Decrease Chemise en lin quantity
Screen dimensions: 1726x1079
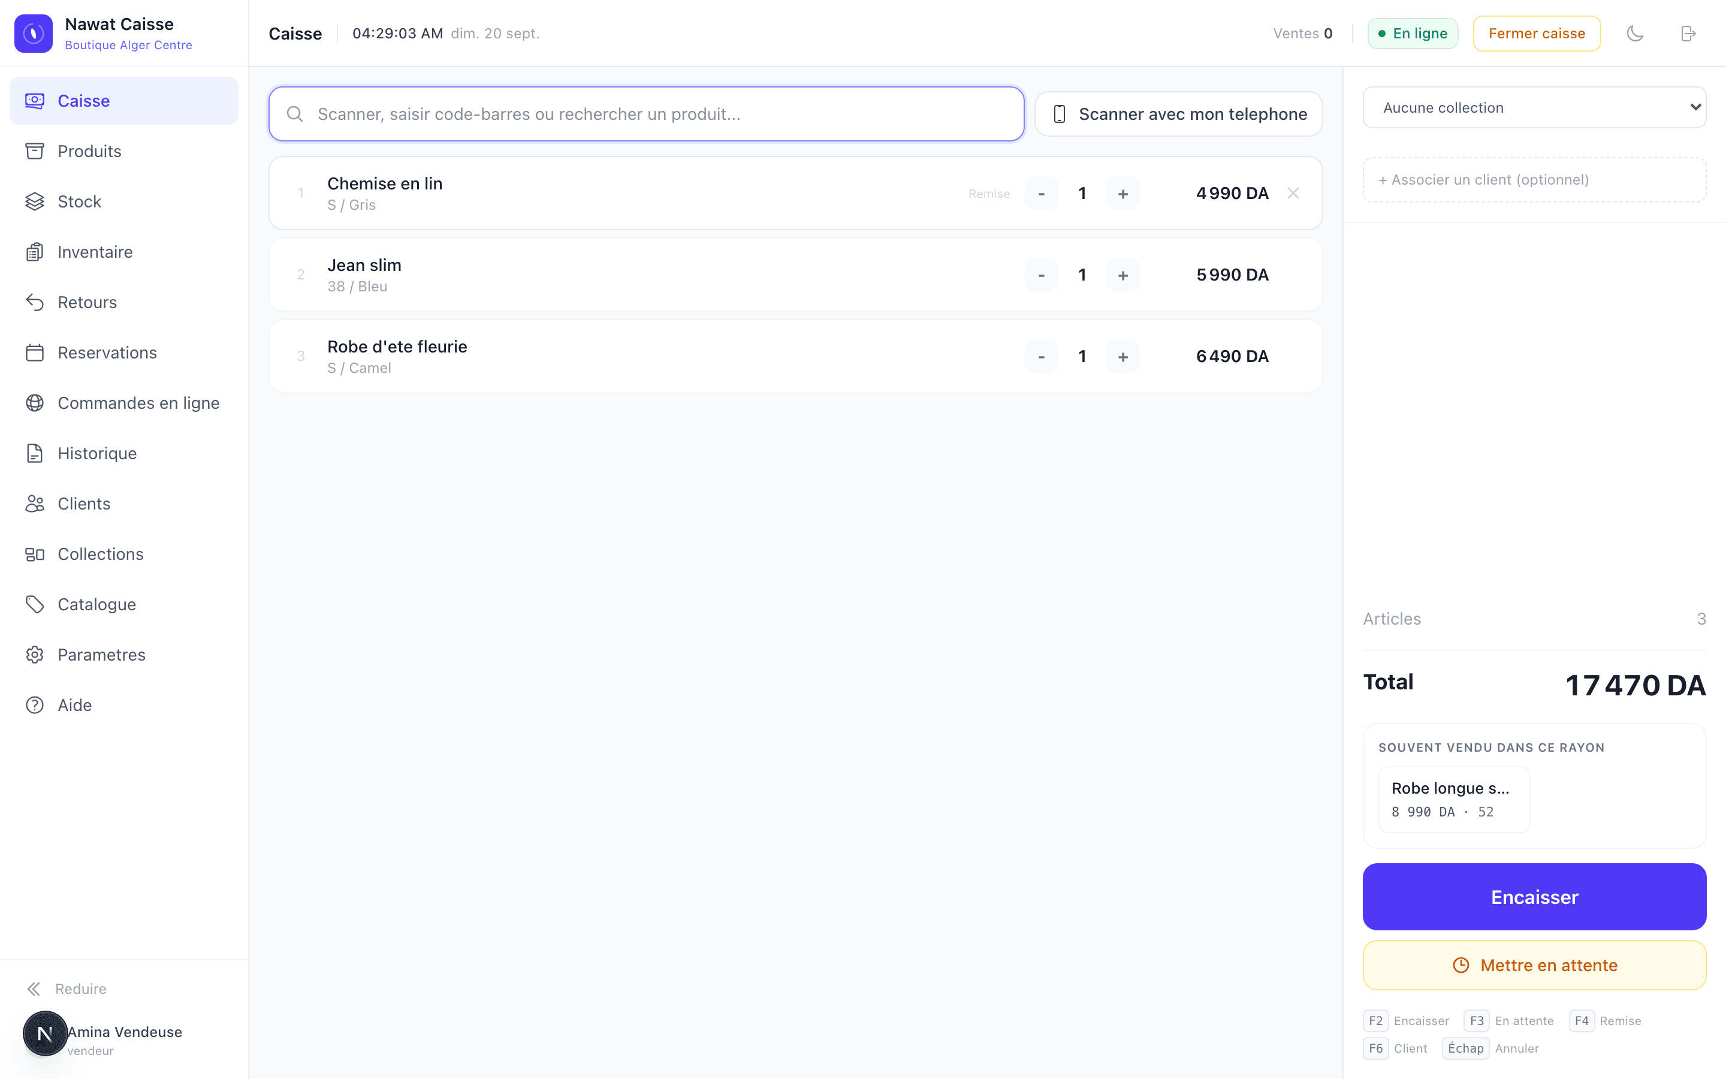coord(1042,194)
